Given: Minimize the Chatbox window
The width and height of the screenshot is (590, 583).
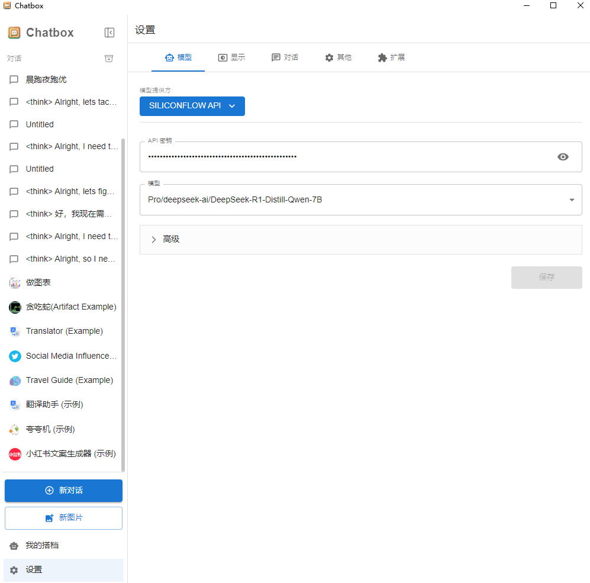Looking at the screenshot, I should click(x=527, y=6).
